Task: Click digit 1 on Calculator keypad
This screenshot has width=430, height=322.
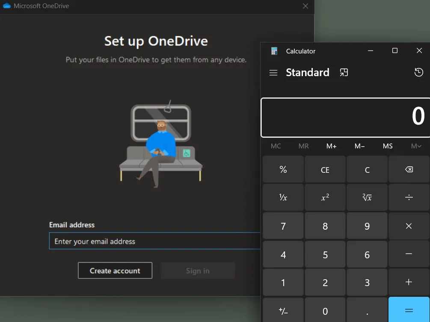Action: coord(283,282)
